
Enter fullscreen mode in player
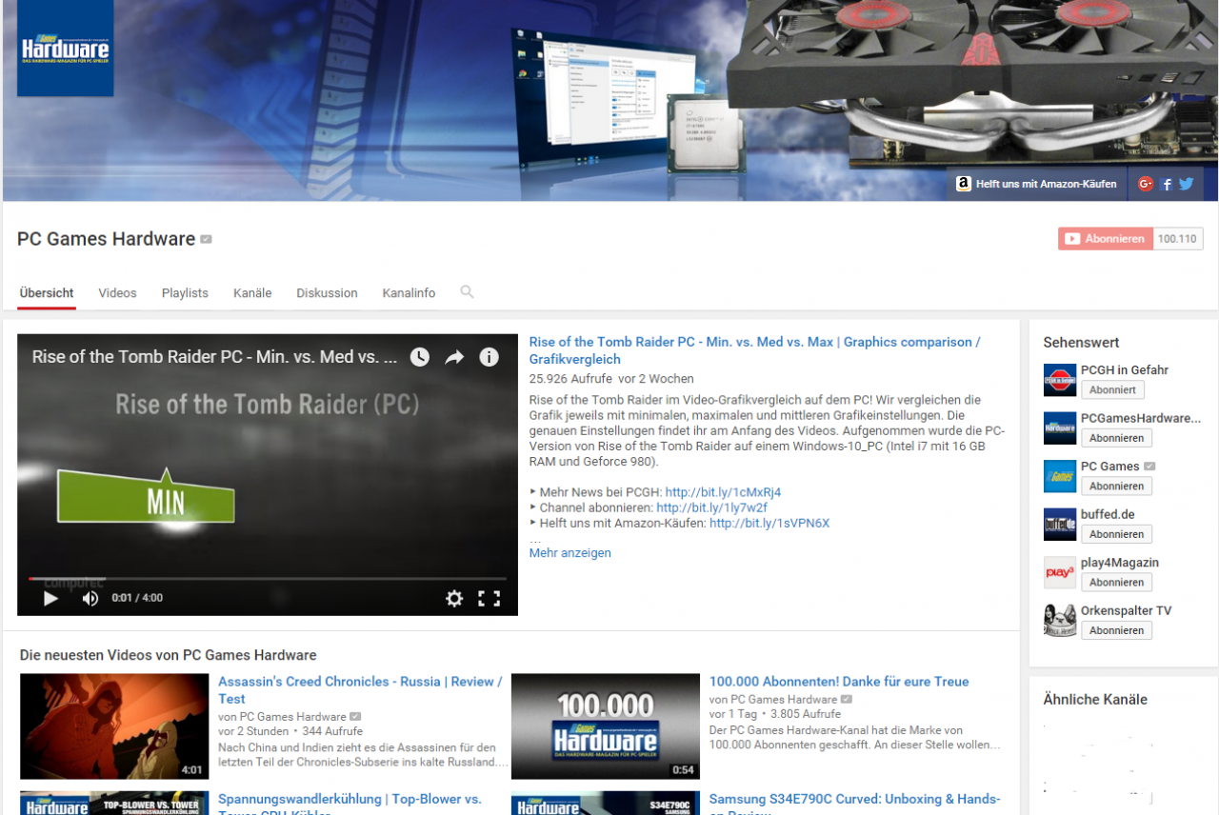[489, 598]
